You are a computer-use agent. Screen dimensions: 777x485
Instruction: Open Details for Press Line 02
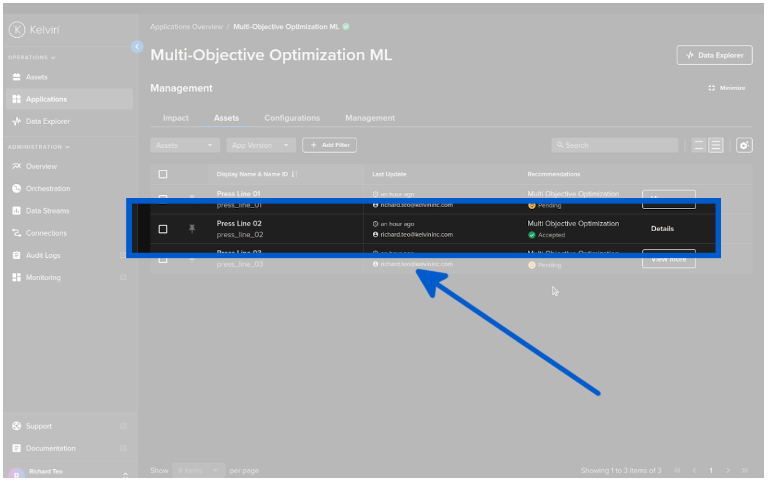(x=662, y=229)
